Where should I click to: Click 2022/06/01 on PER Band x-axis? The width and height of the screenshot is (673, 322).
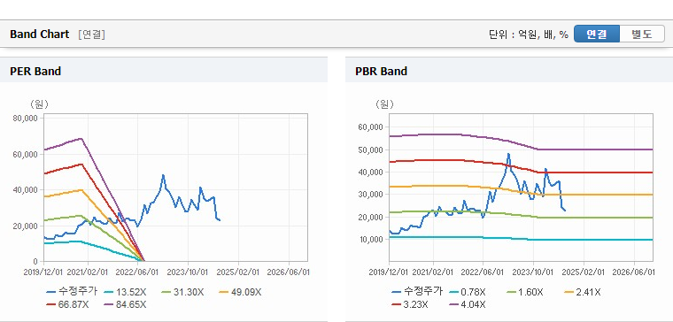click(x=137, y=272)
